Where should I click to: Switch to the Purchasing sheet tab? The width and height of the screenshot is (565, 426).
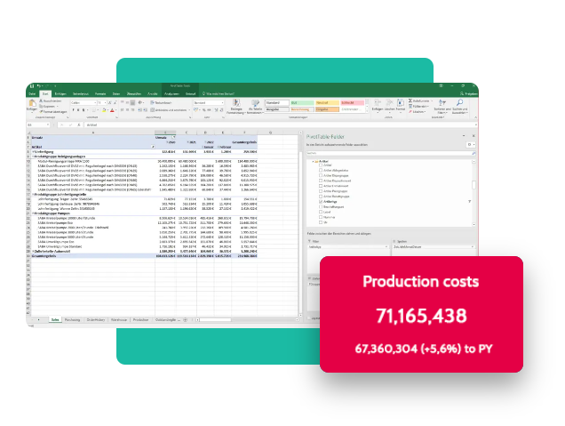coord(72,320)
